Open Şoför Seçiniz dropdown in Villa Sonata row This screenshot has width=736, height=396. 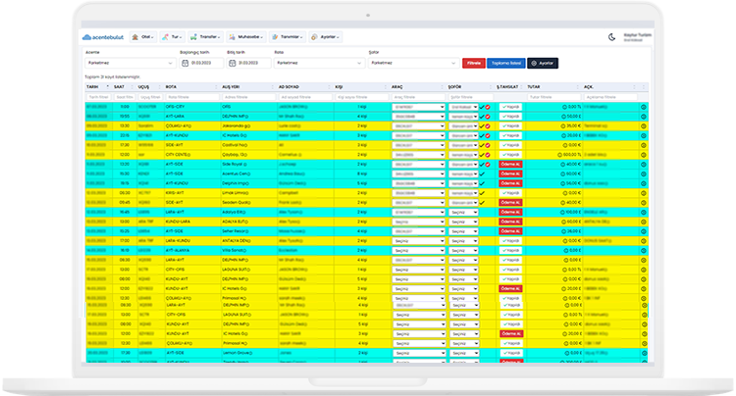pyautogui.click(x=463, y=250)
